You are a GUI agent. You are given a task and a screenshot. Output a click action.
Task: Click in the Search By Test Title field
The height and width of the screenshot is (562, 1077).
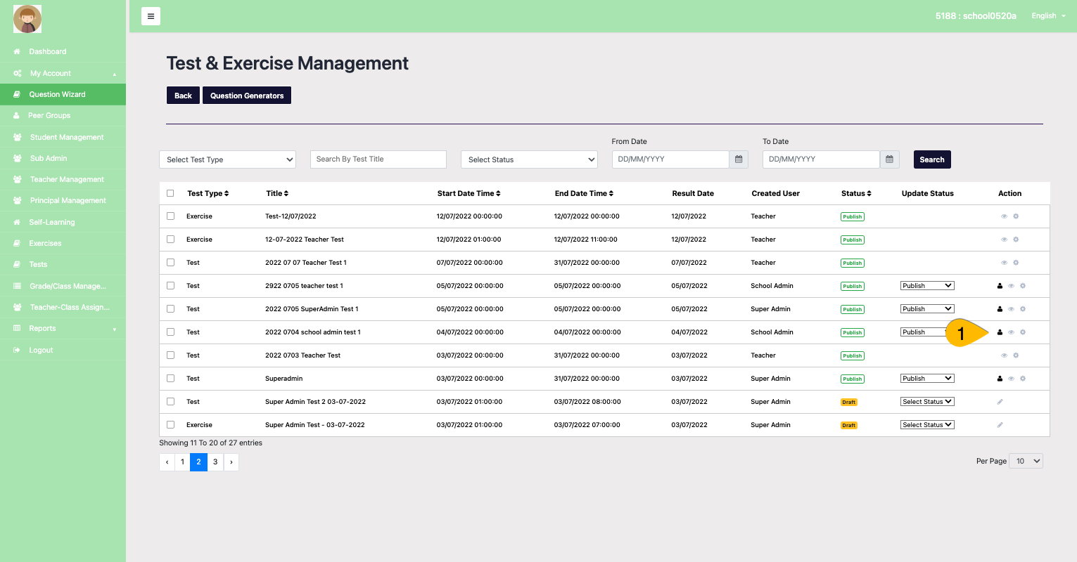pyautogui.click(x=378, y=159)
